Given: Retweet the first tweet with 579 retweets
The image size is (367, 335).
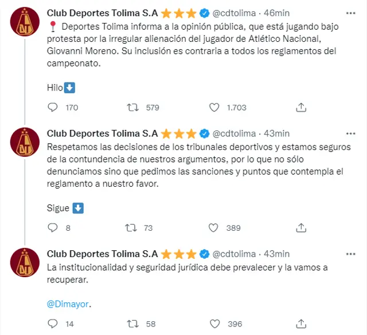Looking at the screenshot, I should (x=132, y=107).
